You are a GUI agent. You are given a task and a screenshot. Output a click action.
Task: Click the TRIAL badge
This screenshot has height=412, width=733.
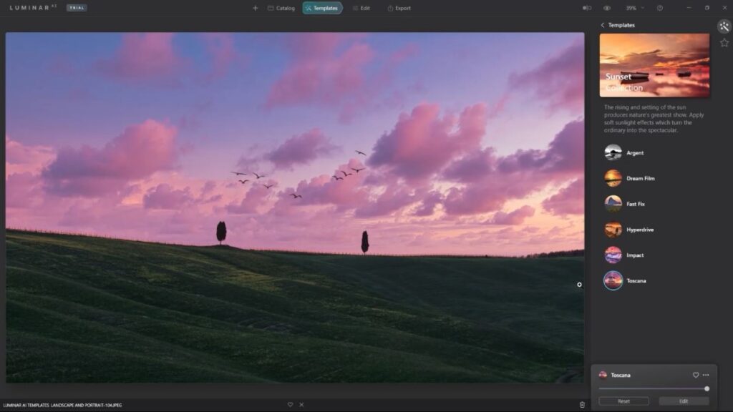(x=77, y=8)
